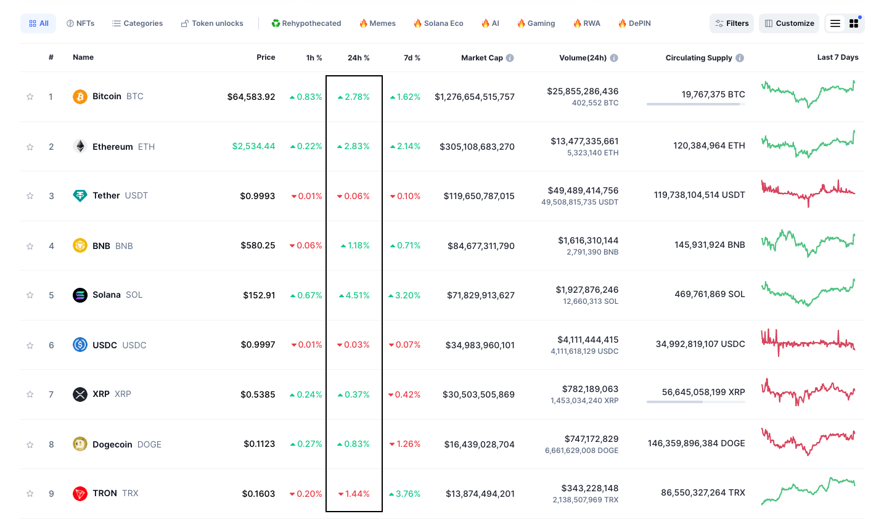Screen dimensions: 884x519
Task: Click Bitcoin circulating supply progress bar
Action: (x=696, y=104)
